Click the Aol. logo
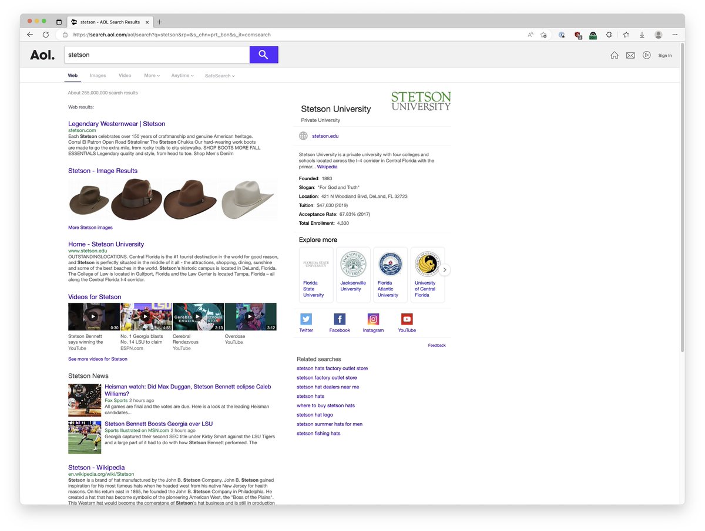This screenshot has width=705, height=531. pos(42,55)
